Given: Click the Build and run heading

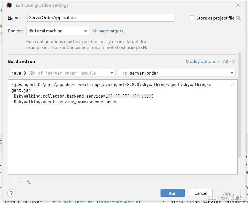Looking at the screenshot, I should 21,61.
